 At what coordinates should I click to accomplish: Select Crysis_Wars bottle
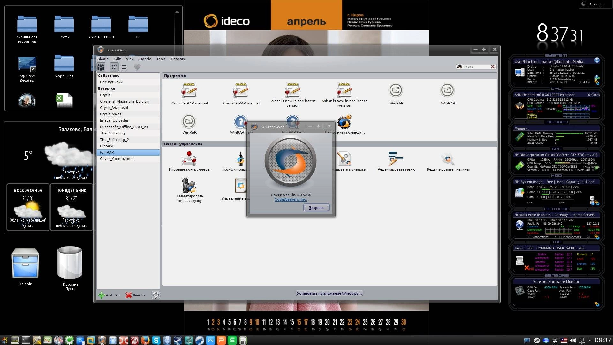pyautogui.click(x=128, y=114)
